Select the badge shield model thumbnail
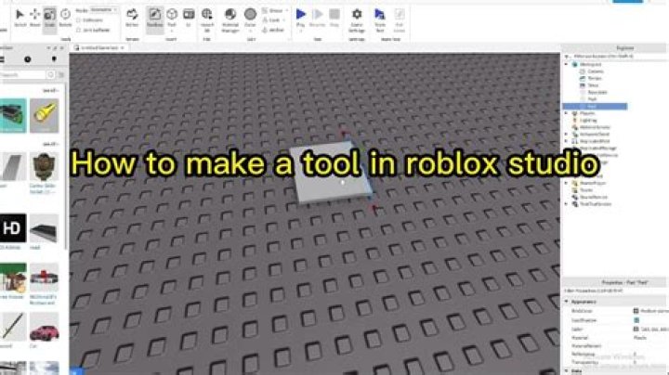 point(45,167)
